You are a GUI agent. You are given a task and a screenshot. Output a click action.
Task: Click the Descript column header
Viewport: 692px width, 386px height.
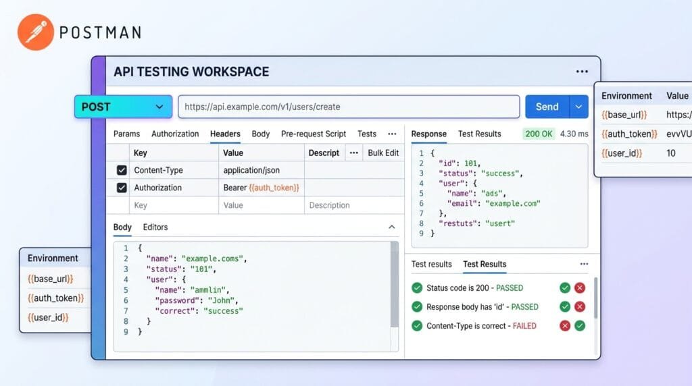pos(324,153)
